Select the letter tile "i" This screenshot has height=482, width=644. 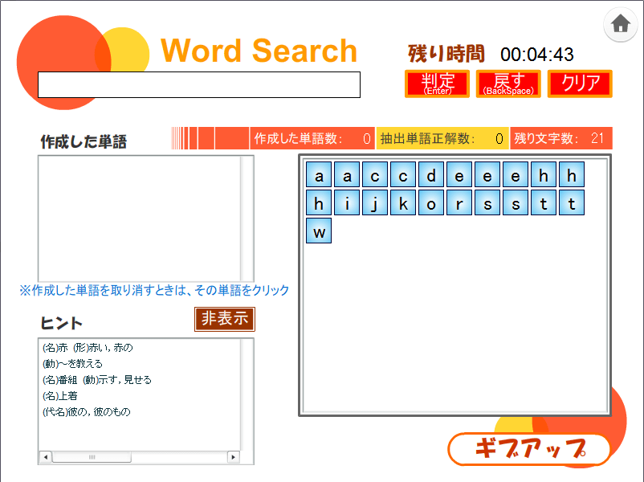click(347, 202)
